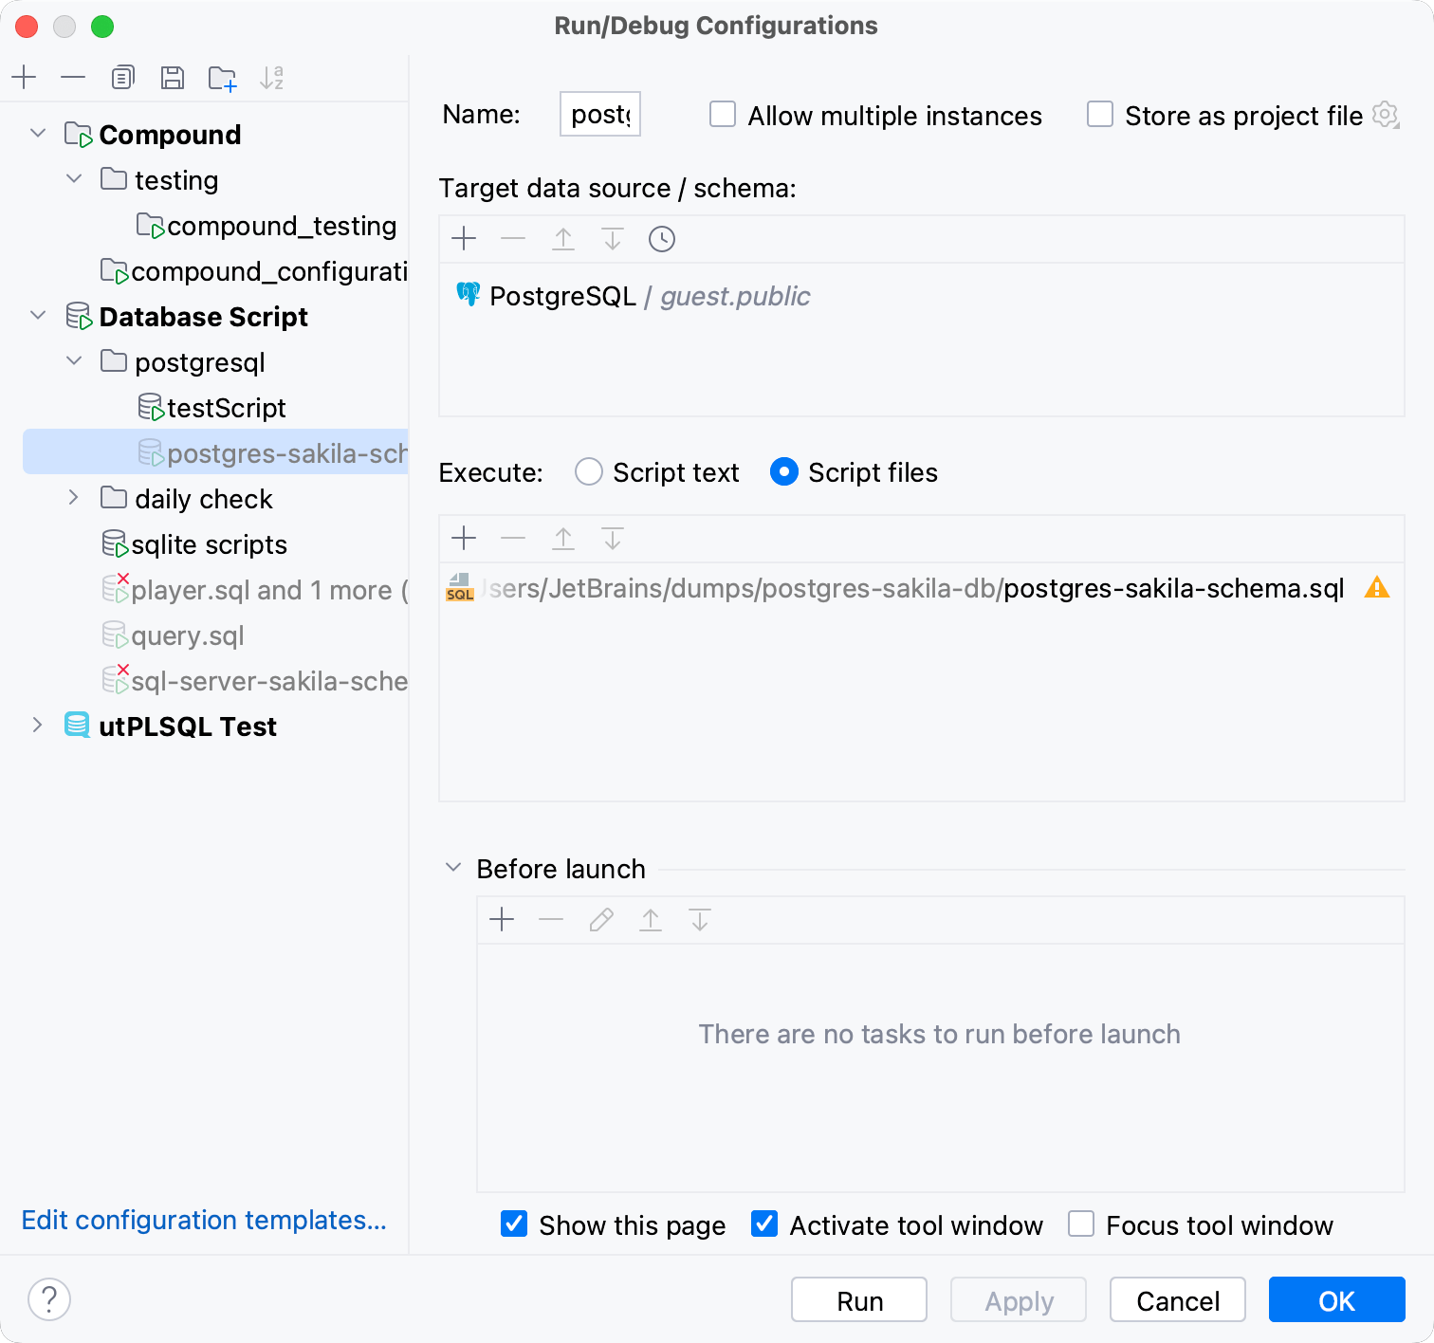This screenshot has height=1343, width=1434.
Task: Create a new configuration folder
Action: [221, 77]
